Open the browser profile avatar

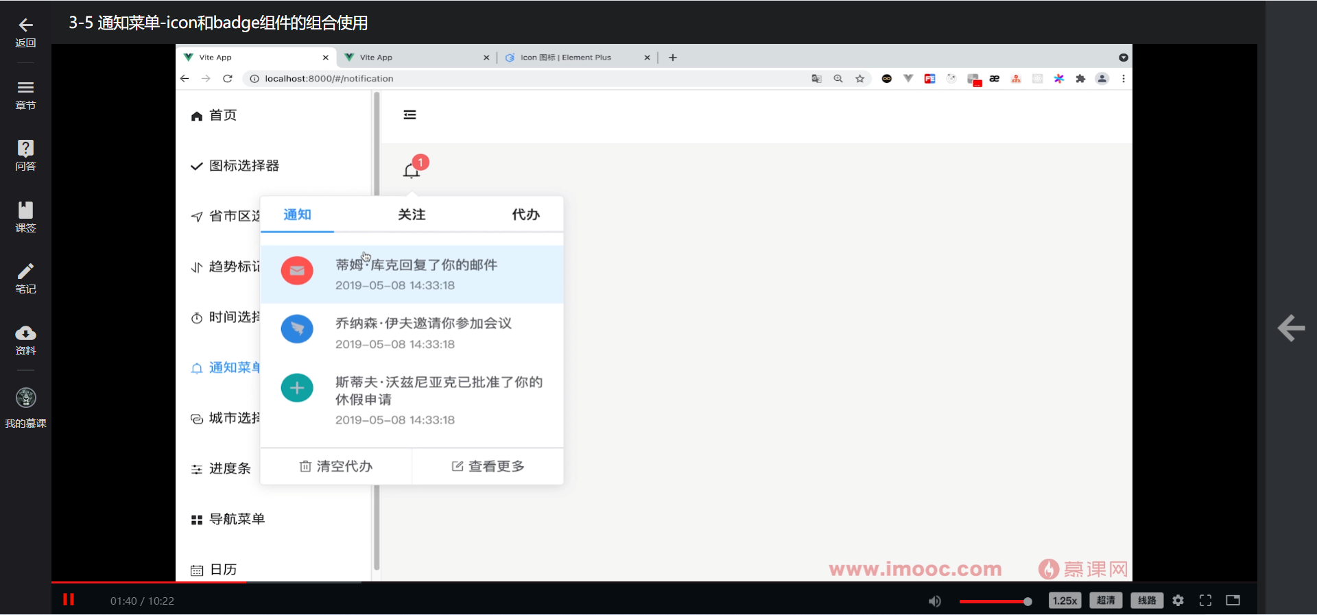pos(1102,79)
